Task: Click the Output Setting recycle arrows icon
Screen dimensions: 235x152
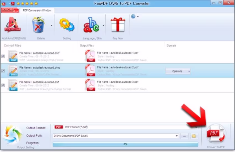Action: coord(13,134)
